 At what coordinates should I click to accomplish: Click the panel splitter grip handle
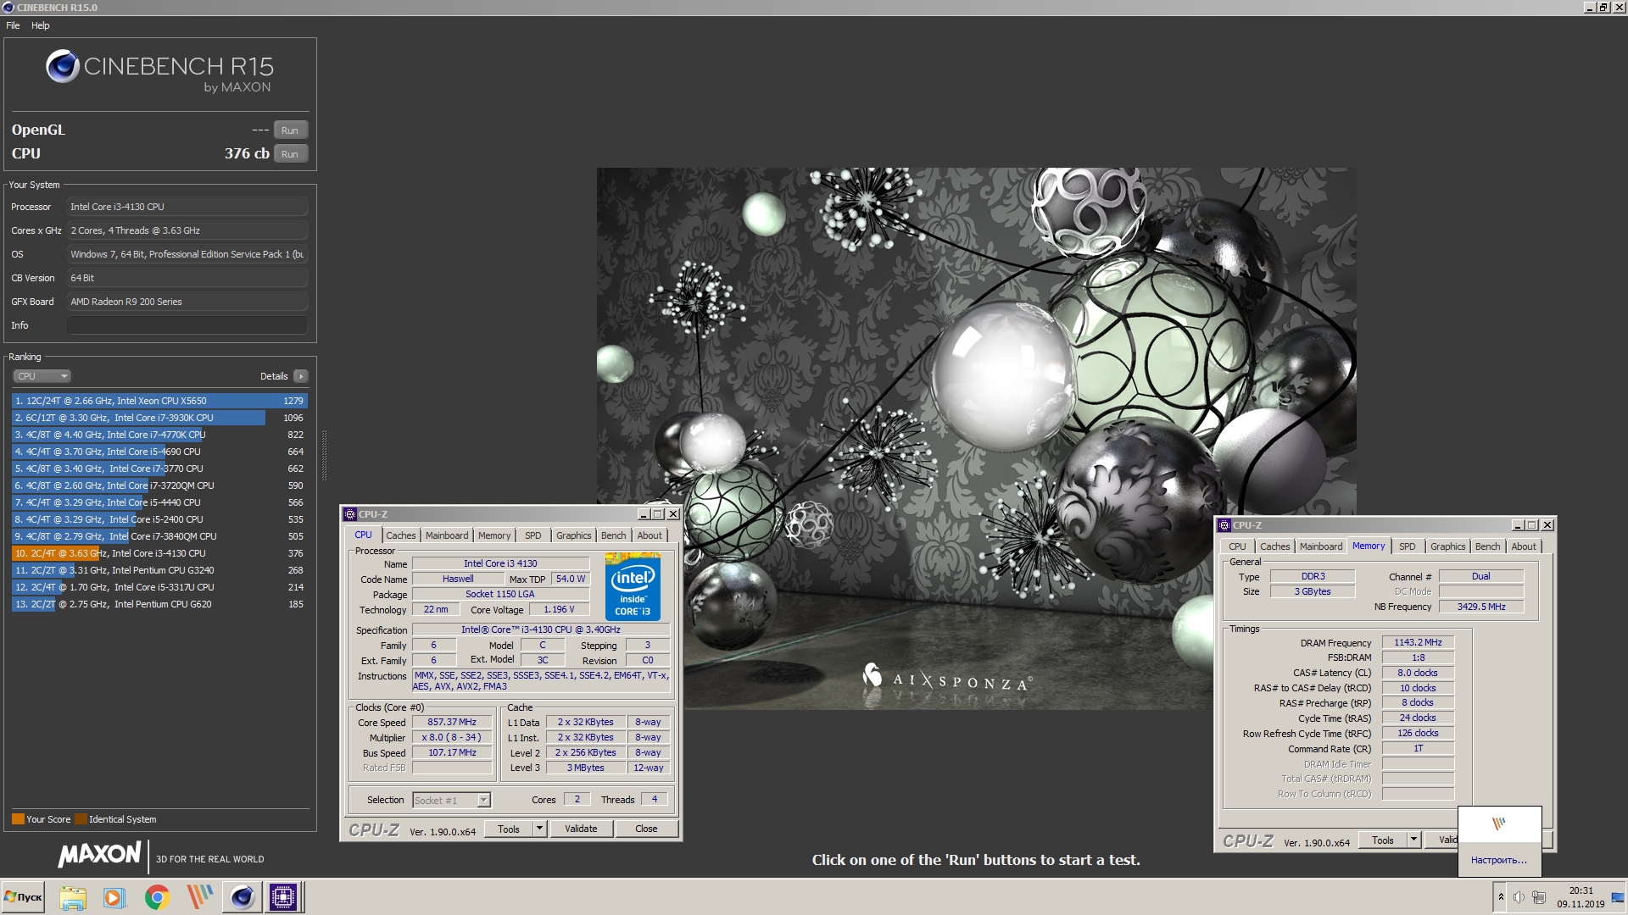pos(324,455)
